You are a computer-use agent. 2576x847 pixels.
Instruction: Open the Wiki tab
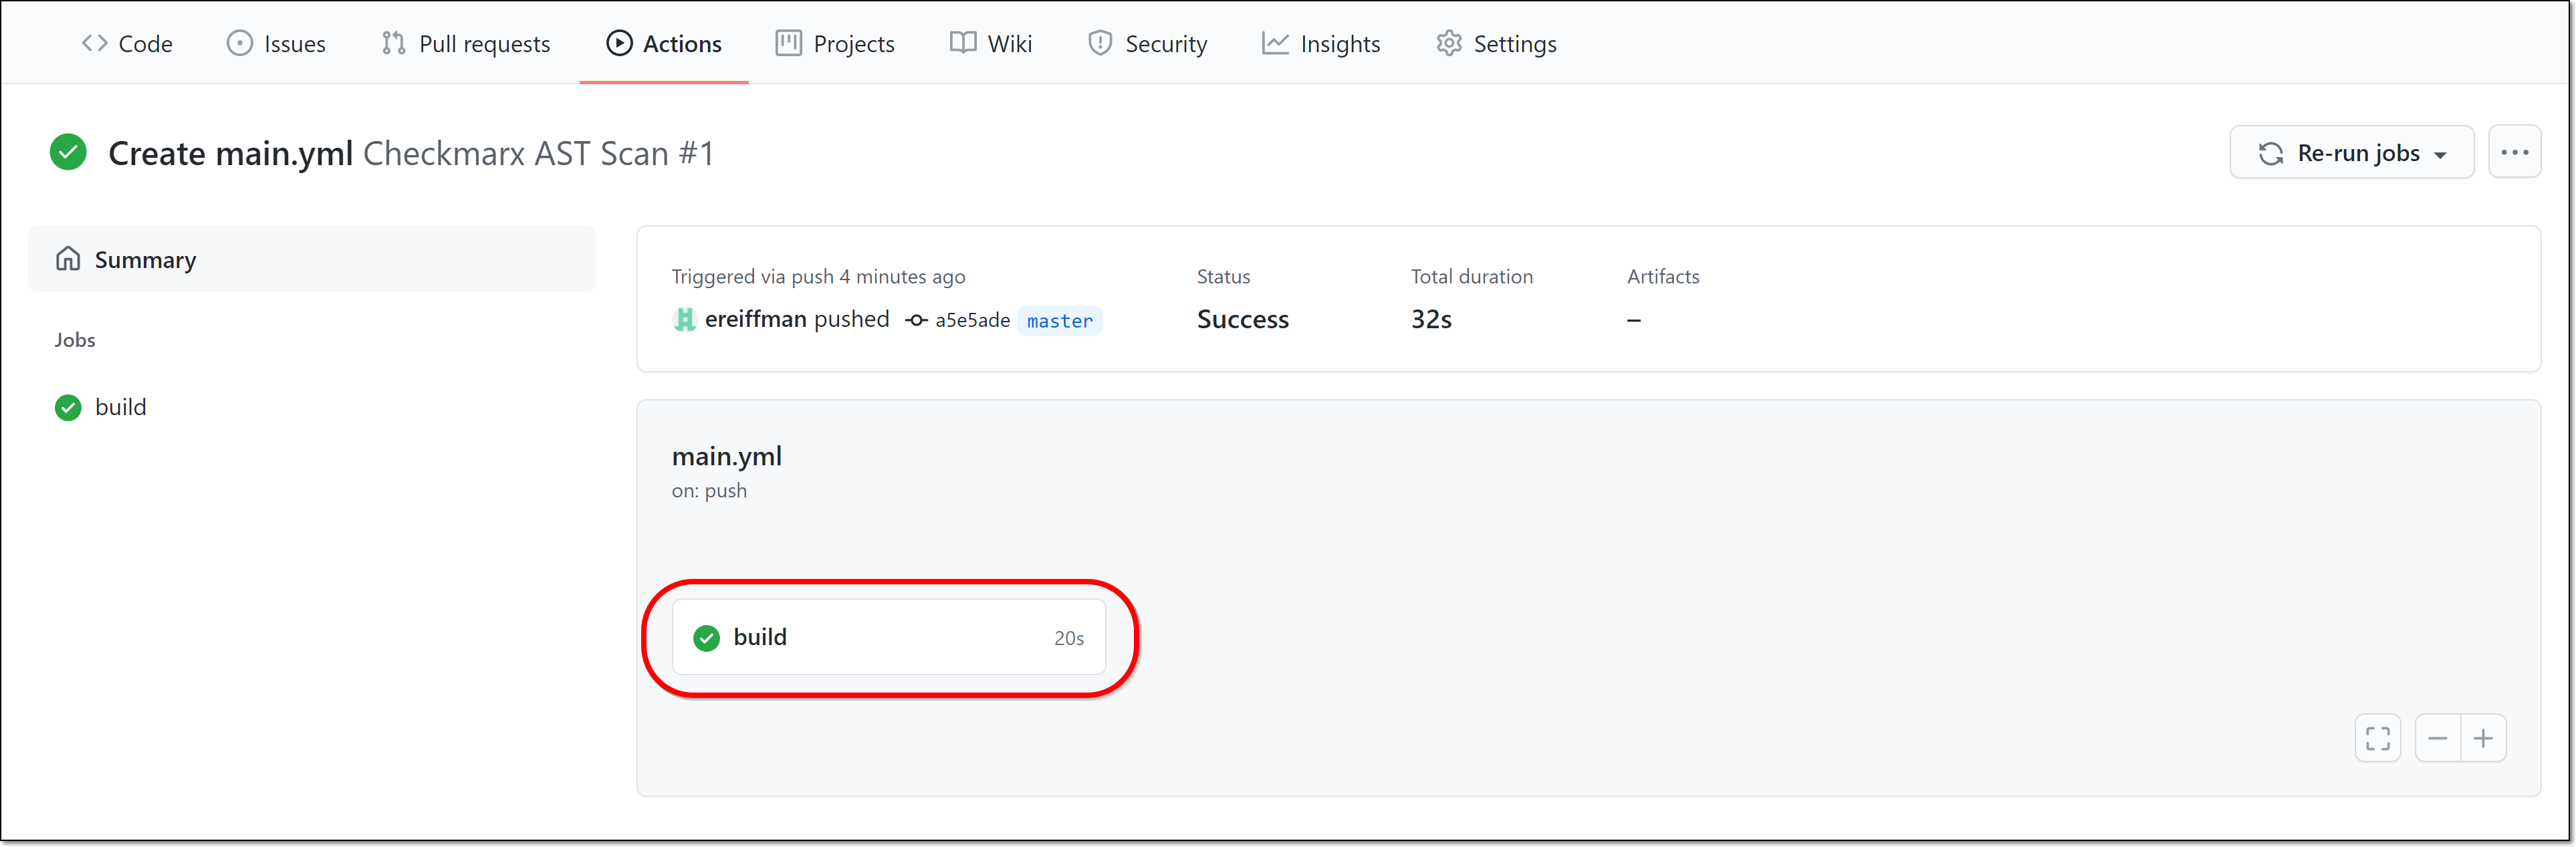[x=991, y=43]
